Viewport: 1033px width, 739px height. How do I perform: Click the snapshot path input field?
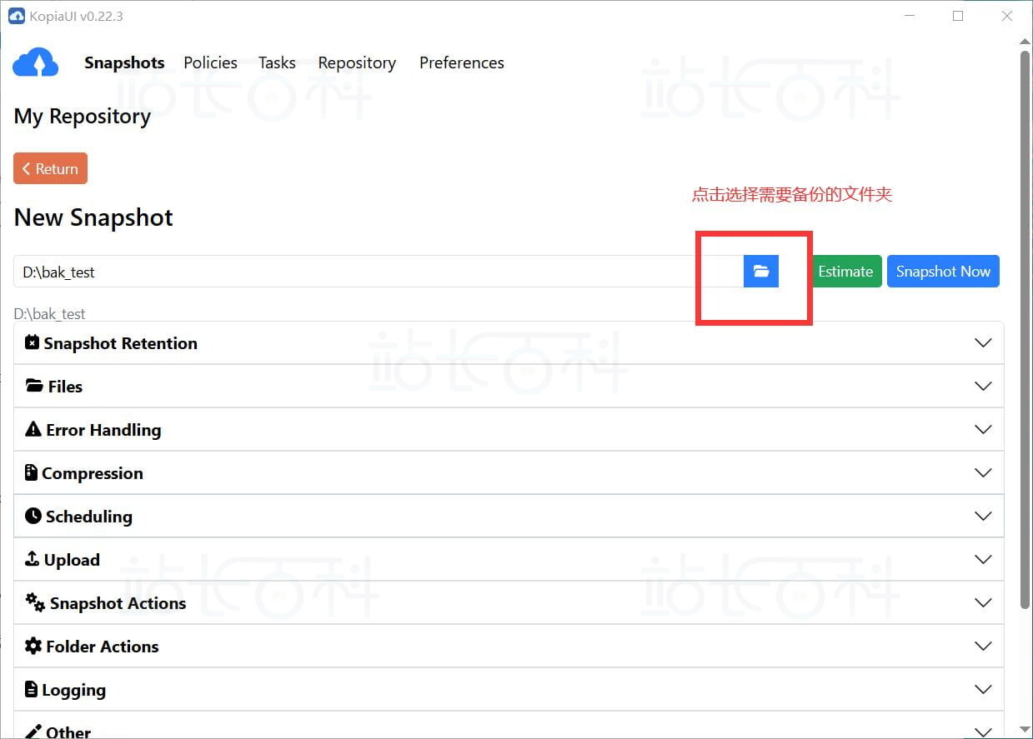coord(379,272)
